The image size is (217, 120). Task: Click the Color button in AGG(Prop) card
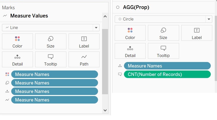click(x=130, y=33)
